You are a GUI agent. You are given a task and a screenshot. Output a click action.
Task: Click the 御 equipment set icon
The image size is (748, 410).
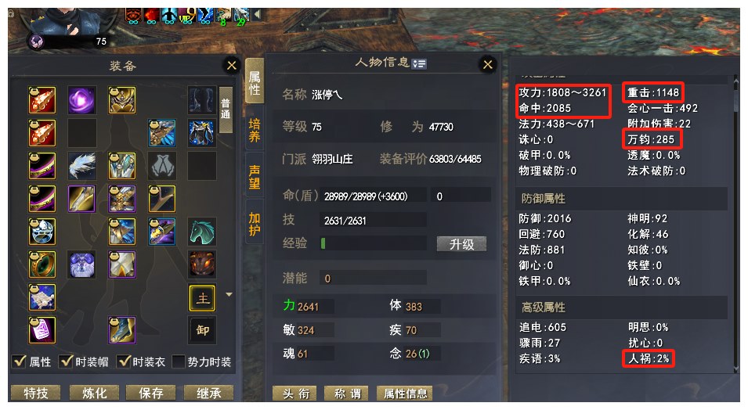coord(202,330)
